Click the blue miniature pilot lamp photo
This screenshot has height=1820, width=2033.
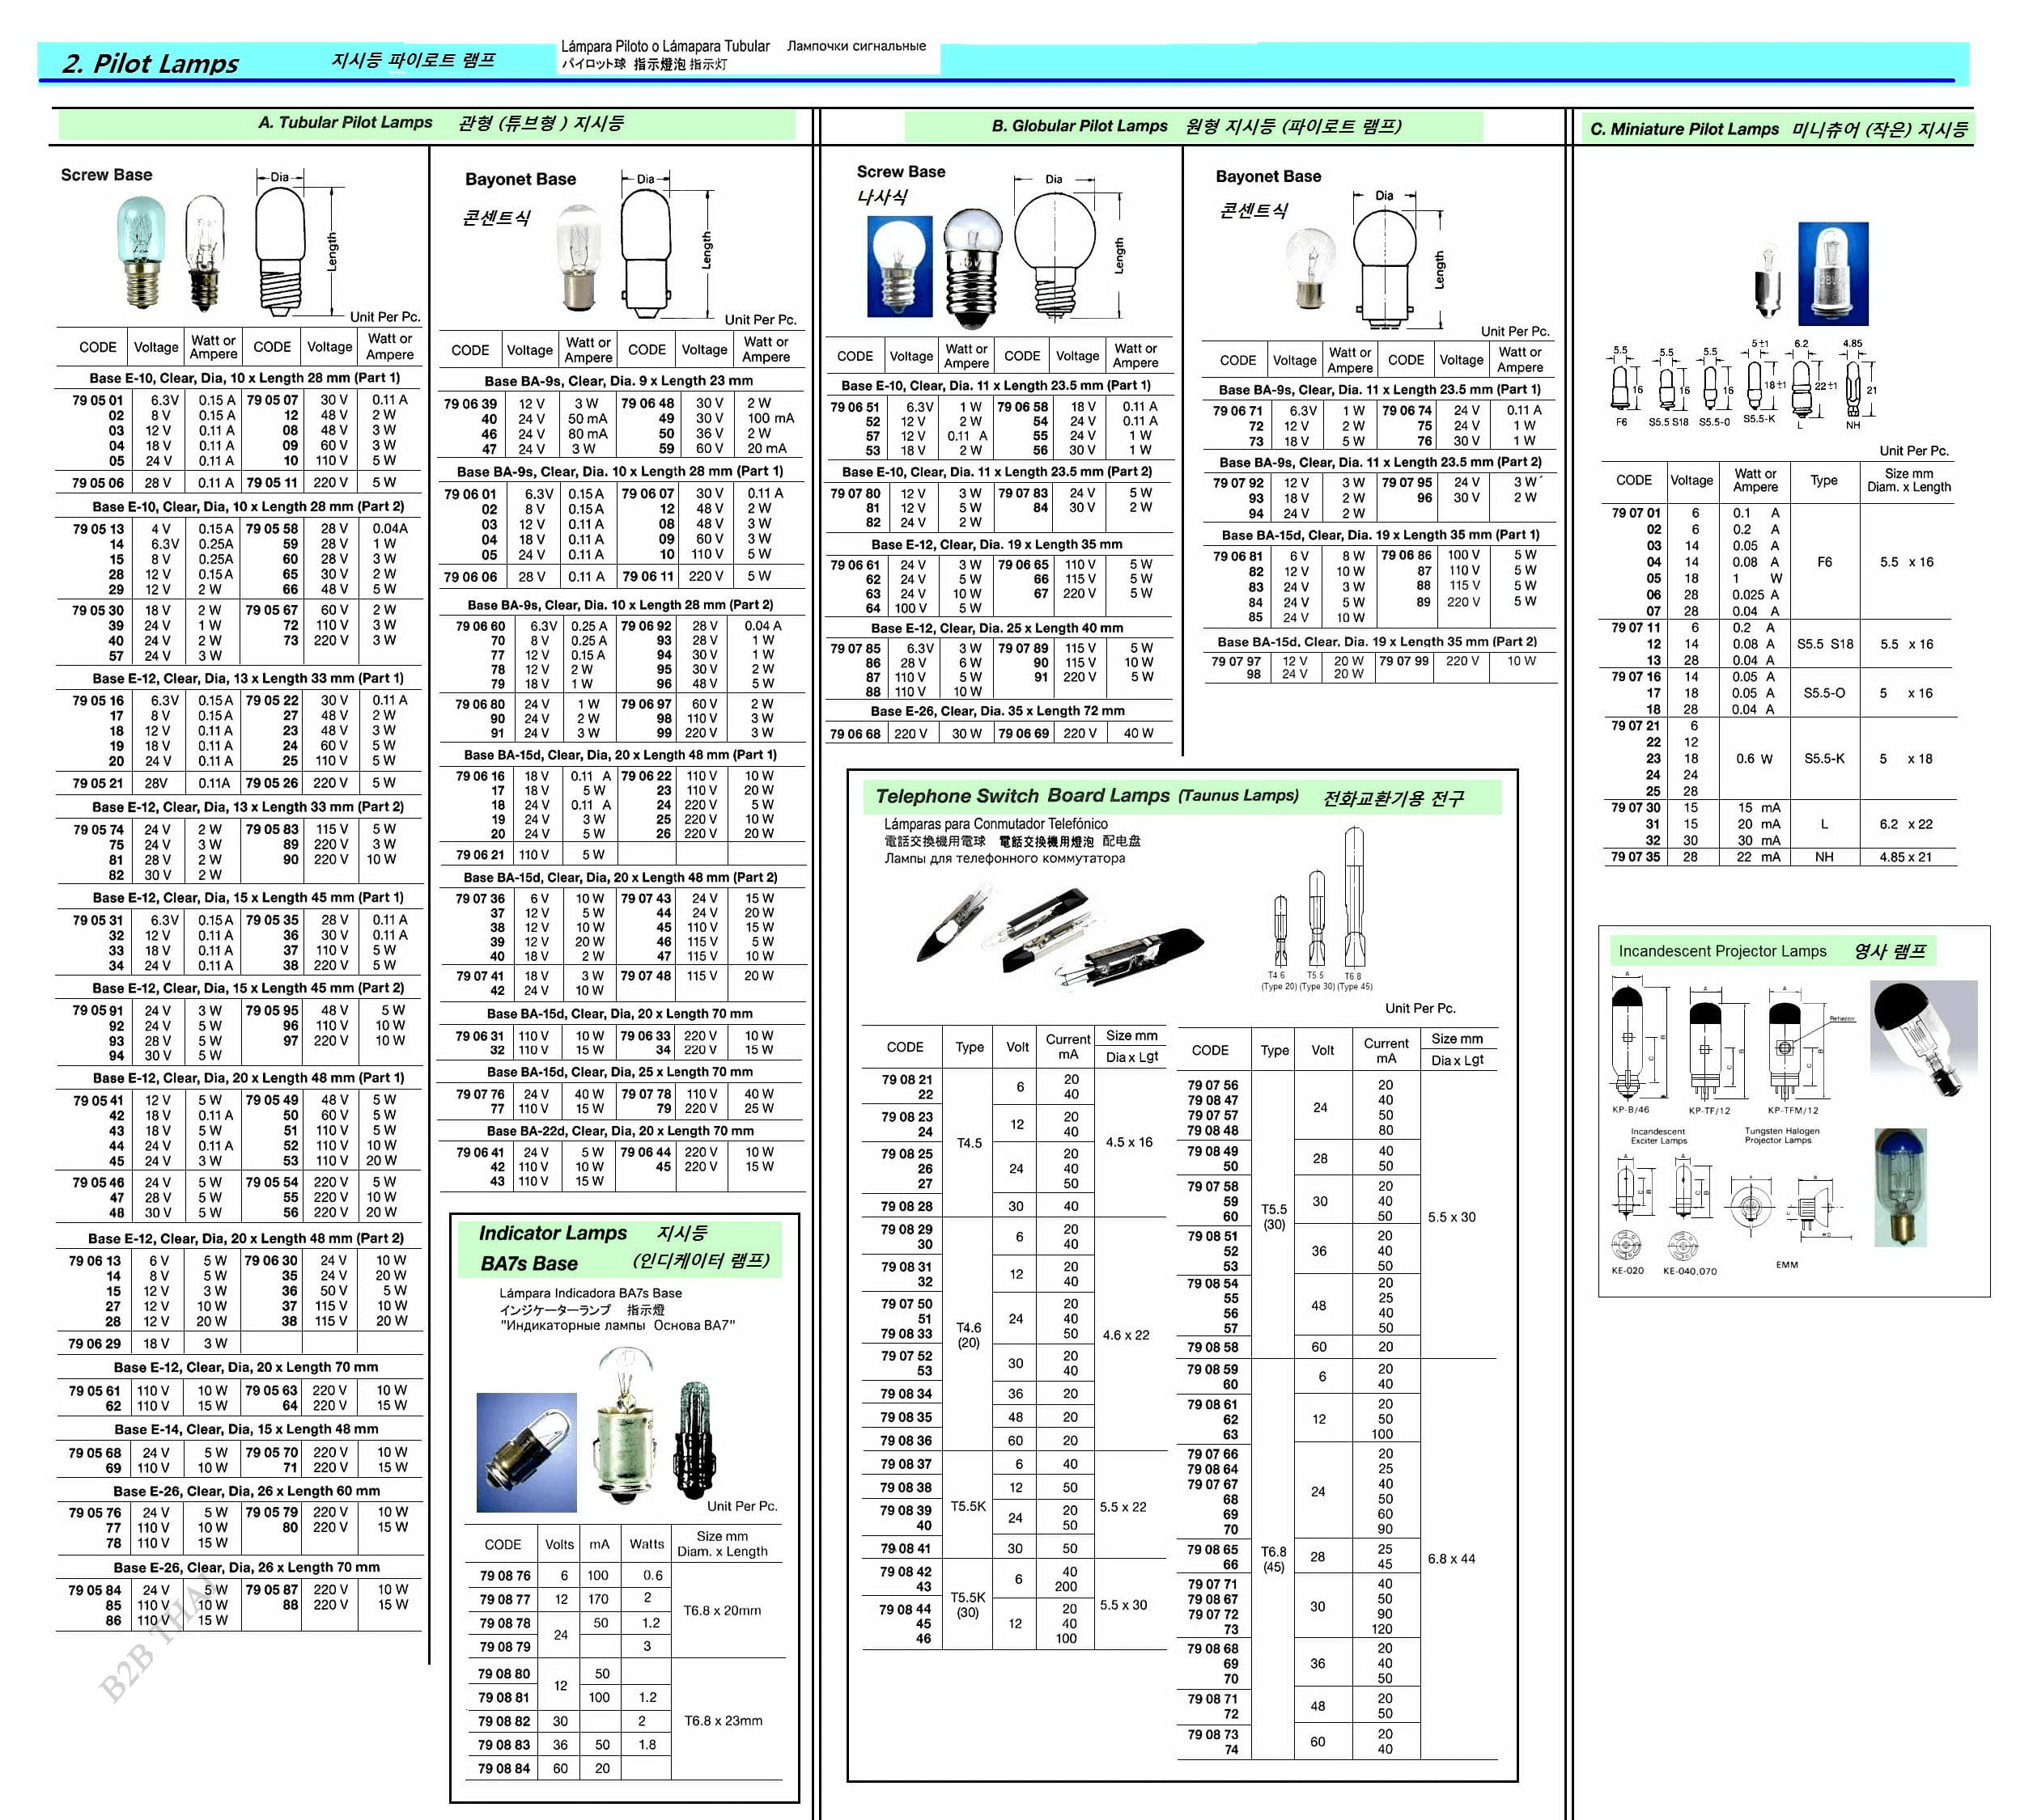click(x=1832, y=274)
